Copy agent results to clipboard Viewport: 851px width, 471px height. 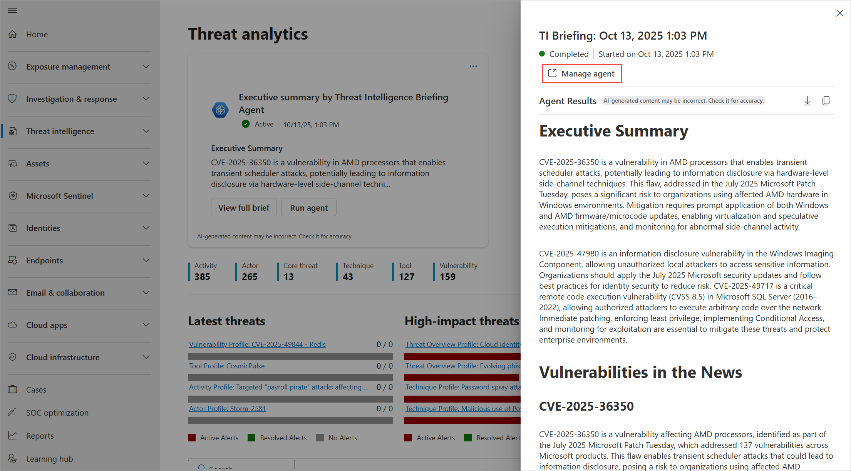tap(826, 101)
